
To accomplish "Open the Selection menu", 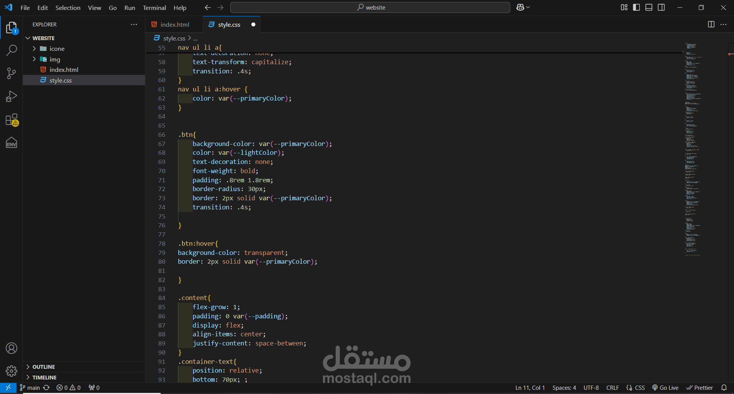I will click(68, 8).
